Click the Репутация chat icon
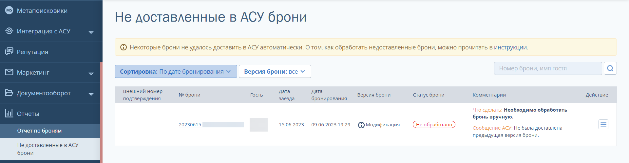629x163 pixels. click(x=9, y=51)
